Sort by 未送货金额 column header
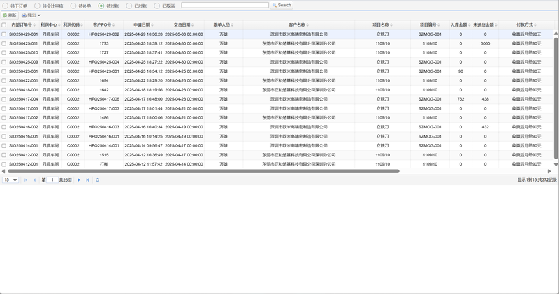Screen dimensions: 559x294 point(485,25)
